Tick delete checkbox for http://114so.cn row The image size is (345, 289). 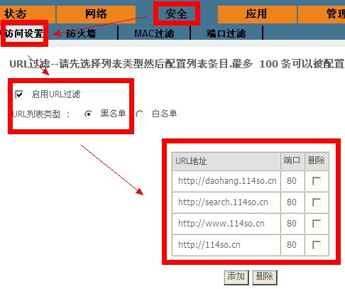coord(317,245)
